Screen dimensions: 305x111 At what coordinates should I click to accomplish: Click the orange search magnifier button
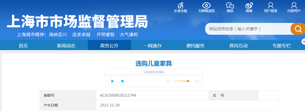(x=298, y=29)
